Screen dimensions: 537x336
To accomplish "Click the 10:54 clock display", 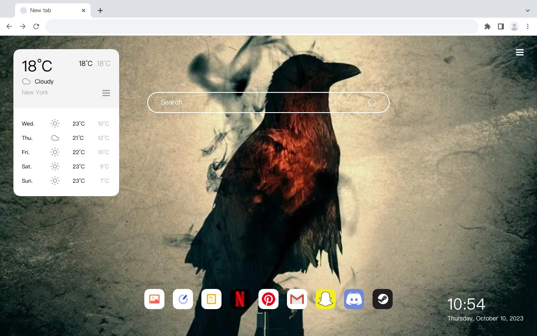I will pos(466,304).
